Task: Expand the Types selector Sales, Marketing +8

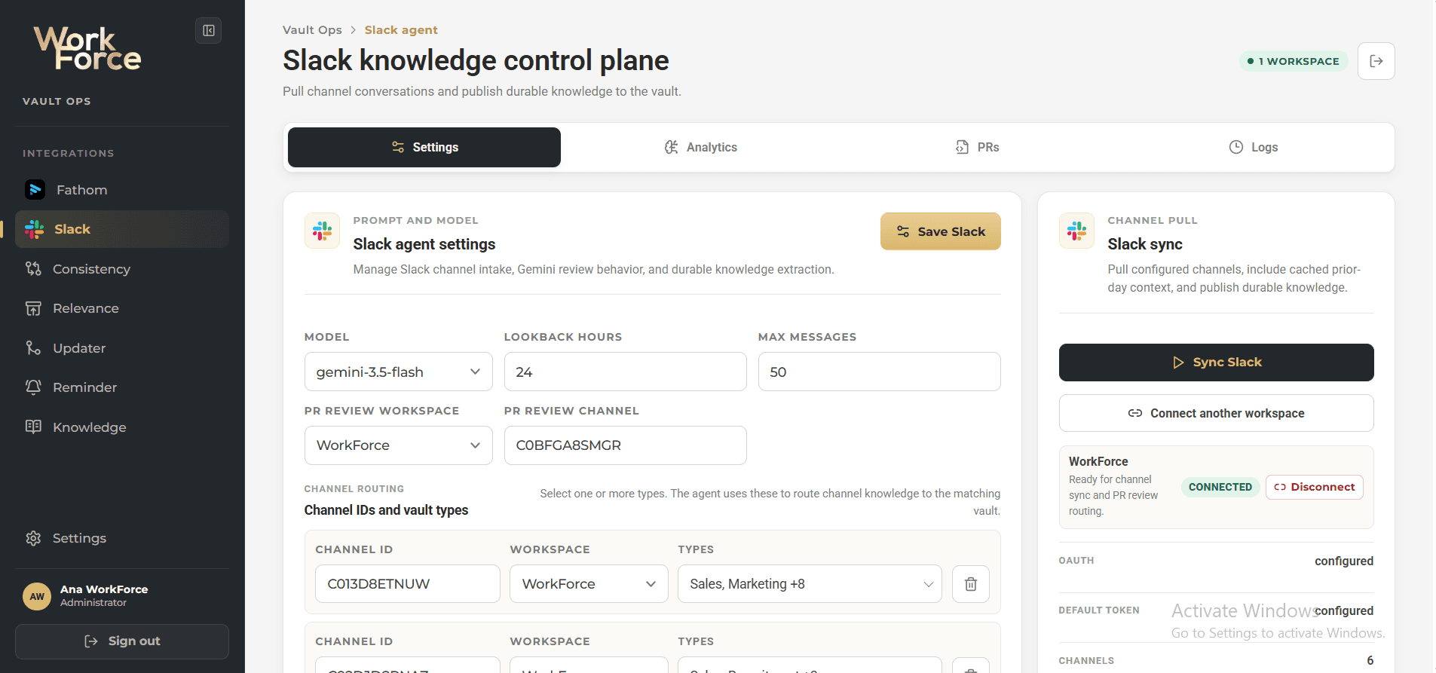Action: coord(810,584)
